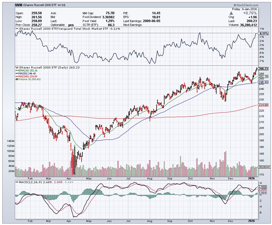Click the blue MA(50) line marker icon
Image resolution: width=272 pixels, height=225 pixels.
coord(17,73)
